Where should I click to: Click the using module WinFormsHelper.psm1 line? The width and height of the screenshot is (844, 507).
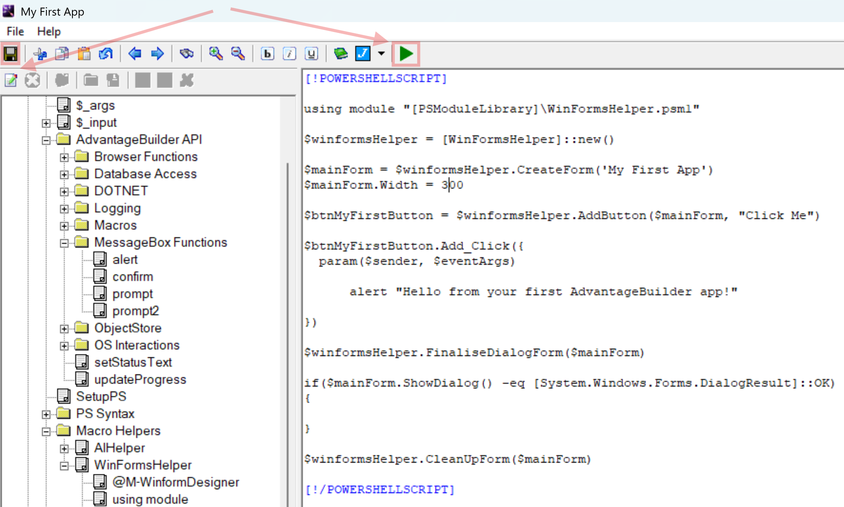click(x=502, y=109)
